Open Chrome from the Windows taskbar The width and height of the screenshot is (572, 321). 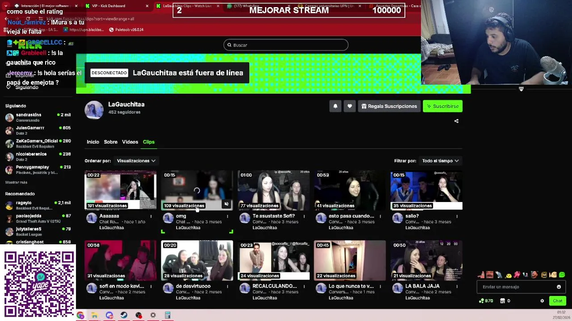pyautogui.click(x=80, y=315)
